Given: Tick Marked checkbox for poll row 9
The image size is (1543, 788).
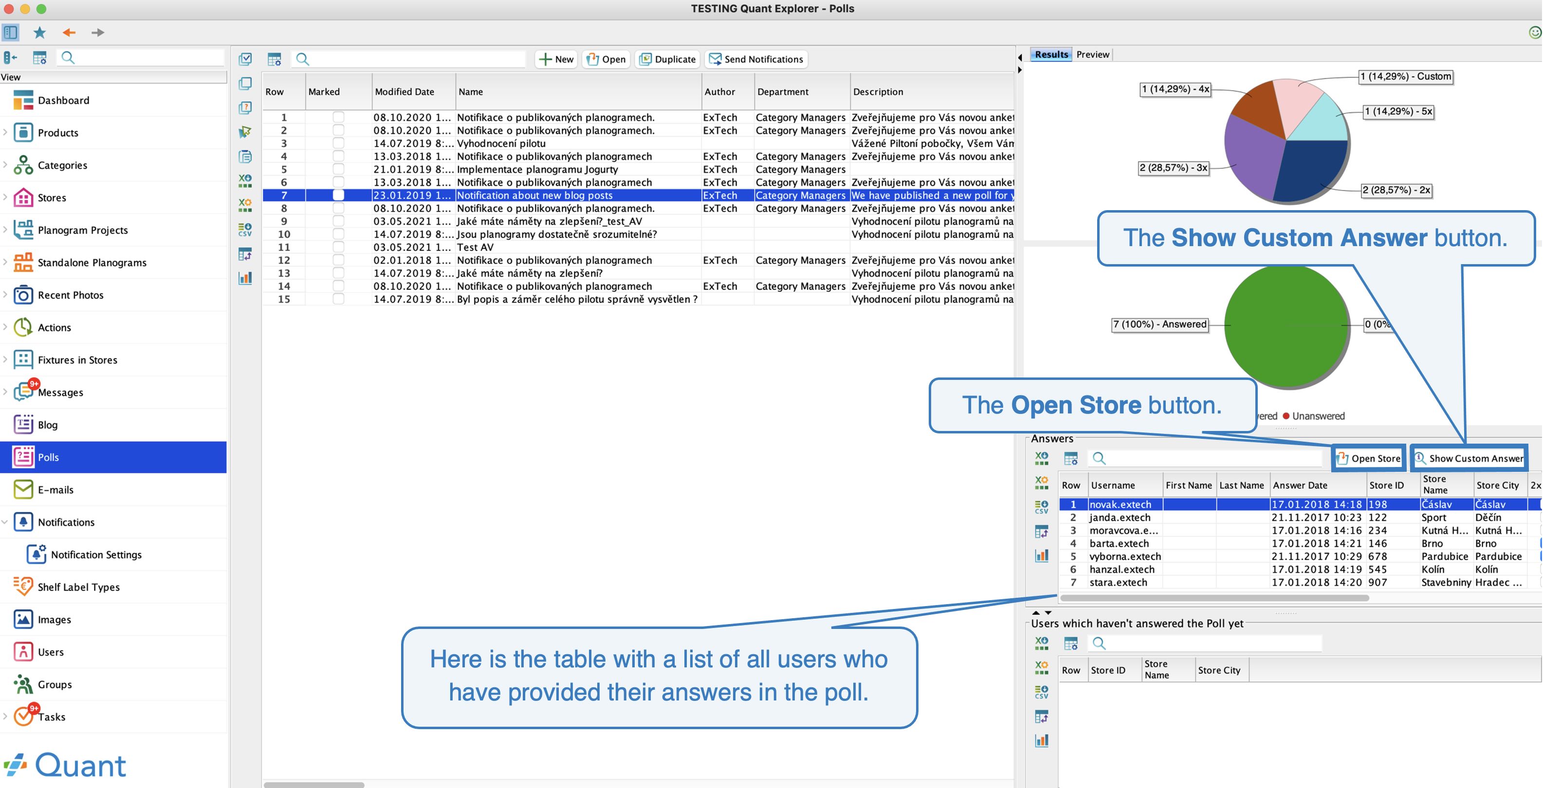Looking at the screenshot, I should click(338, 221).
